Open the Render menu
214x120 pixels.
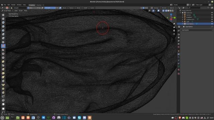point(13,5)
